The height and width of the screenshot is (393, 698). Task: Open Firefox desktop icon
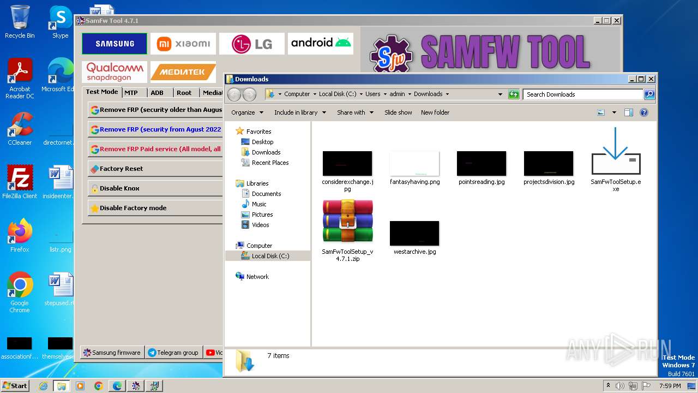20,235
